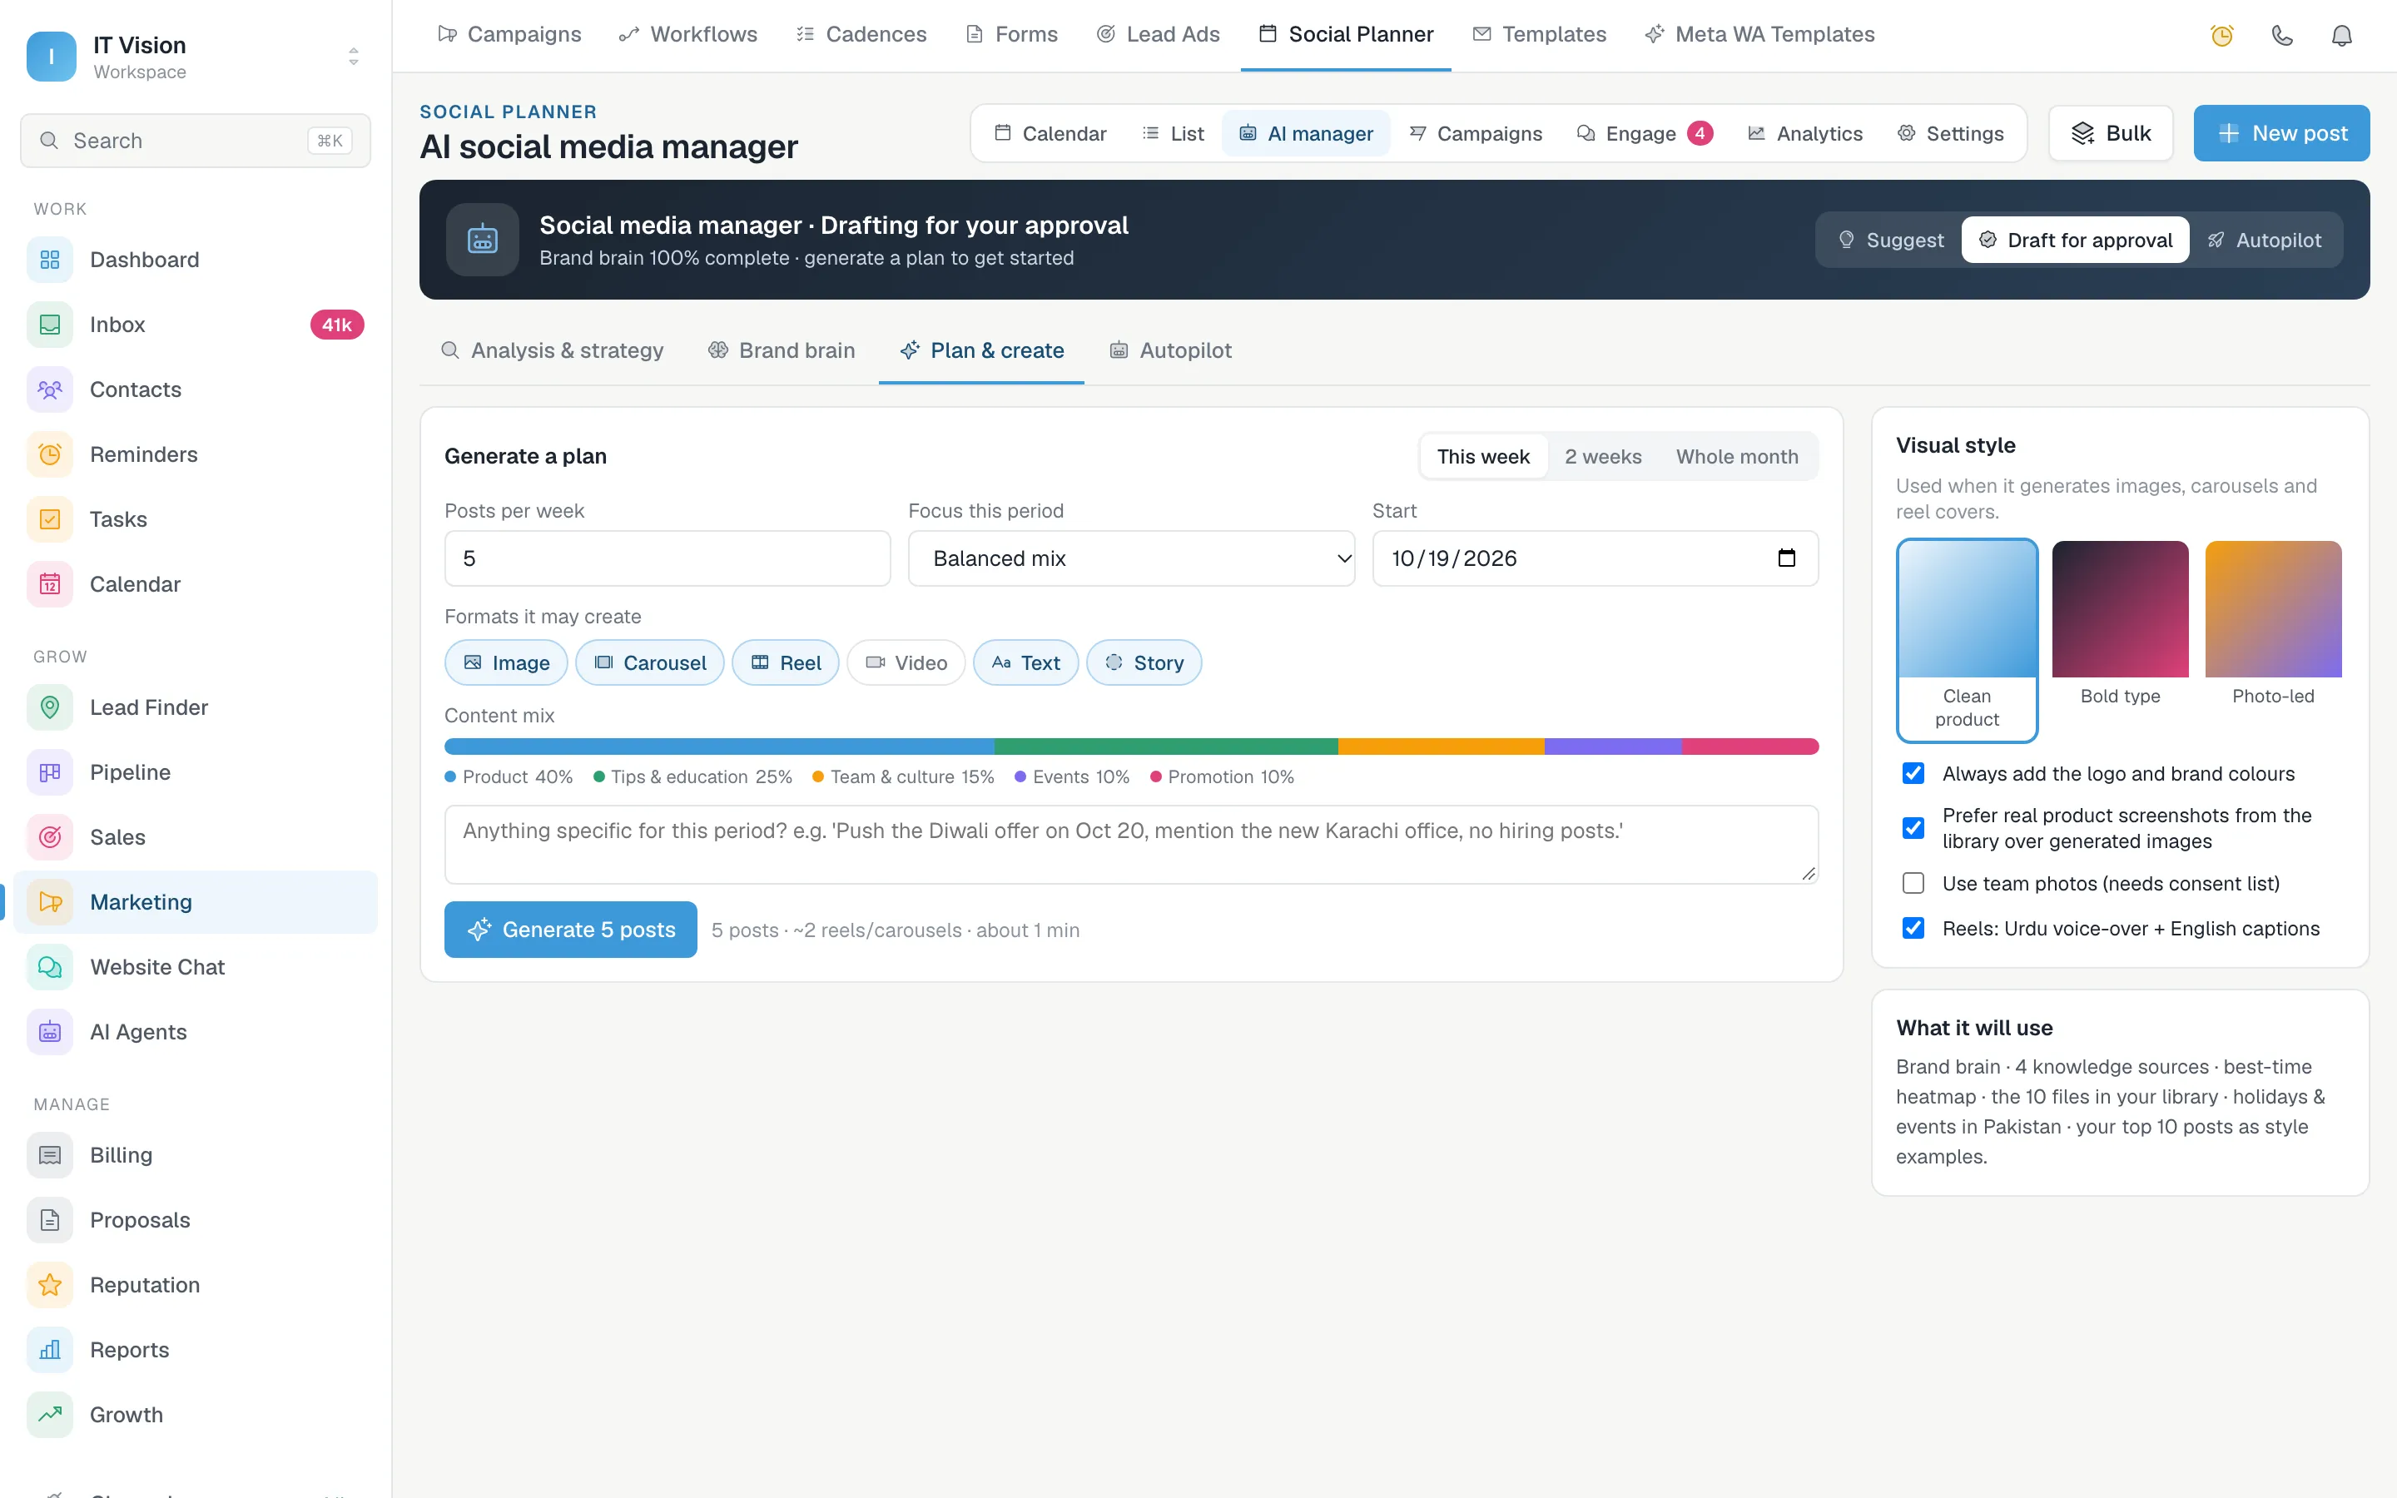Click the Posts per week input field
Image resolution: width=2397 pixels, height=1498 pixels.
(667, 558)
